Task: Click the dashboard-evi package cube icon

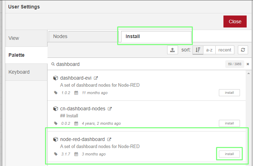Action: 56,78
